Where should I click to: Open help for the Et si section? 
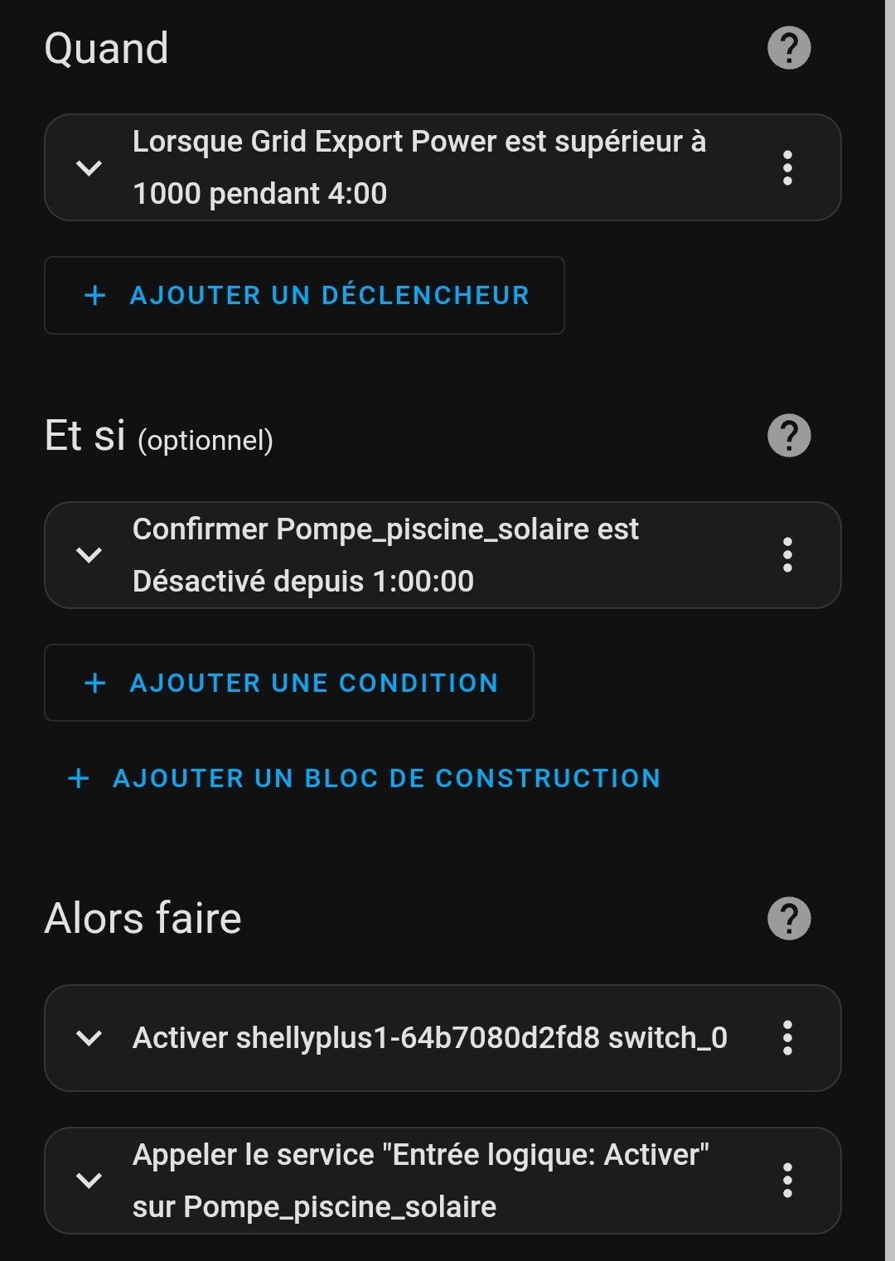tap(789, 436)
